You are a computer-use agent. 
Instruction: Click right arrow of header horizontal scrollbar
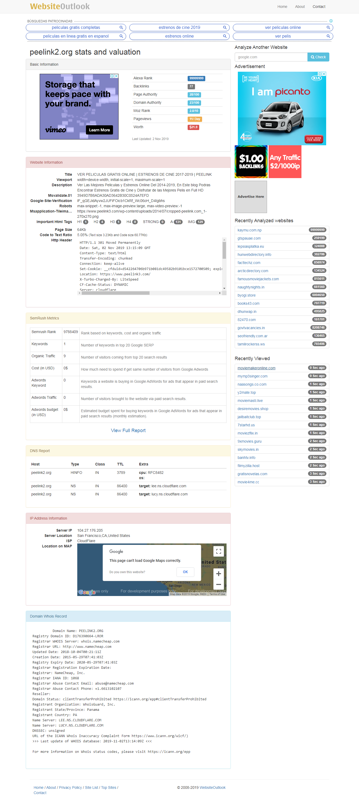tap(220, 293)
